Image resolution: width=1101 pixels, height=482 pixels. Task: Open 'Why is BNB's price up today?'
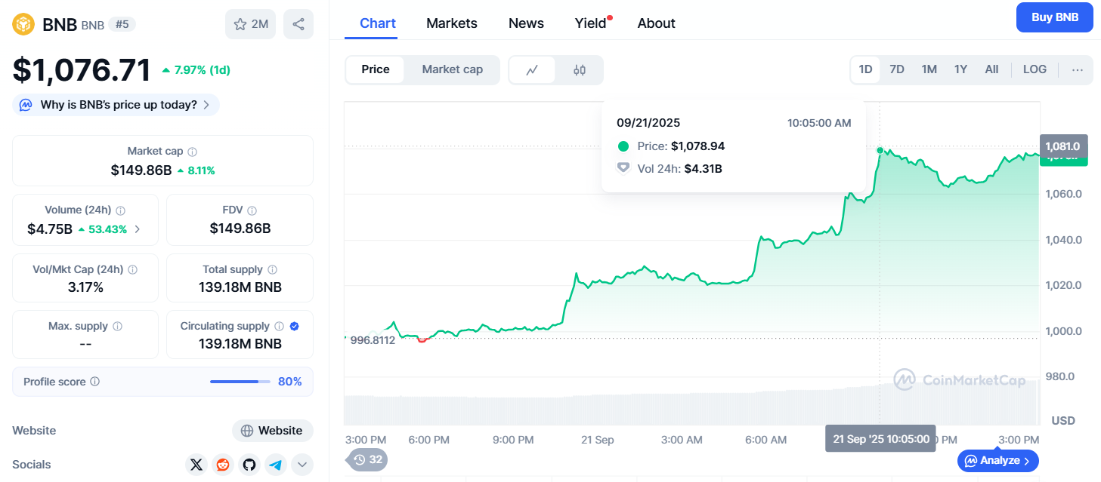click(x=116, y=105)
